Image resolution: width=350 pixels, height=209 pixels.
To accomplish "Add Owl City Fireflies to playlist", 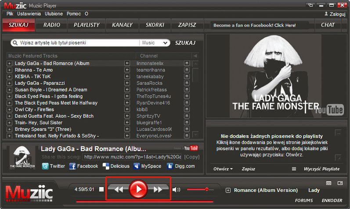I will (9, 110).
